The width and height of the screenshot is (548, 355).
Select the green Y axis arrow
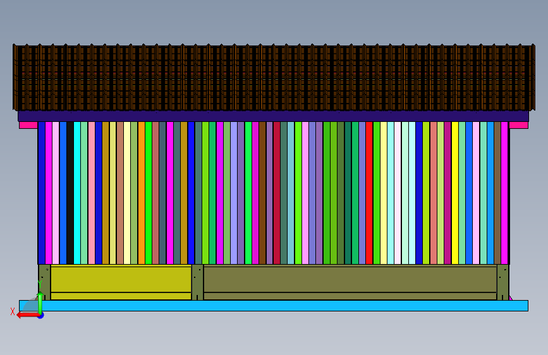click(x=40, y=302)
